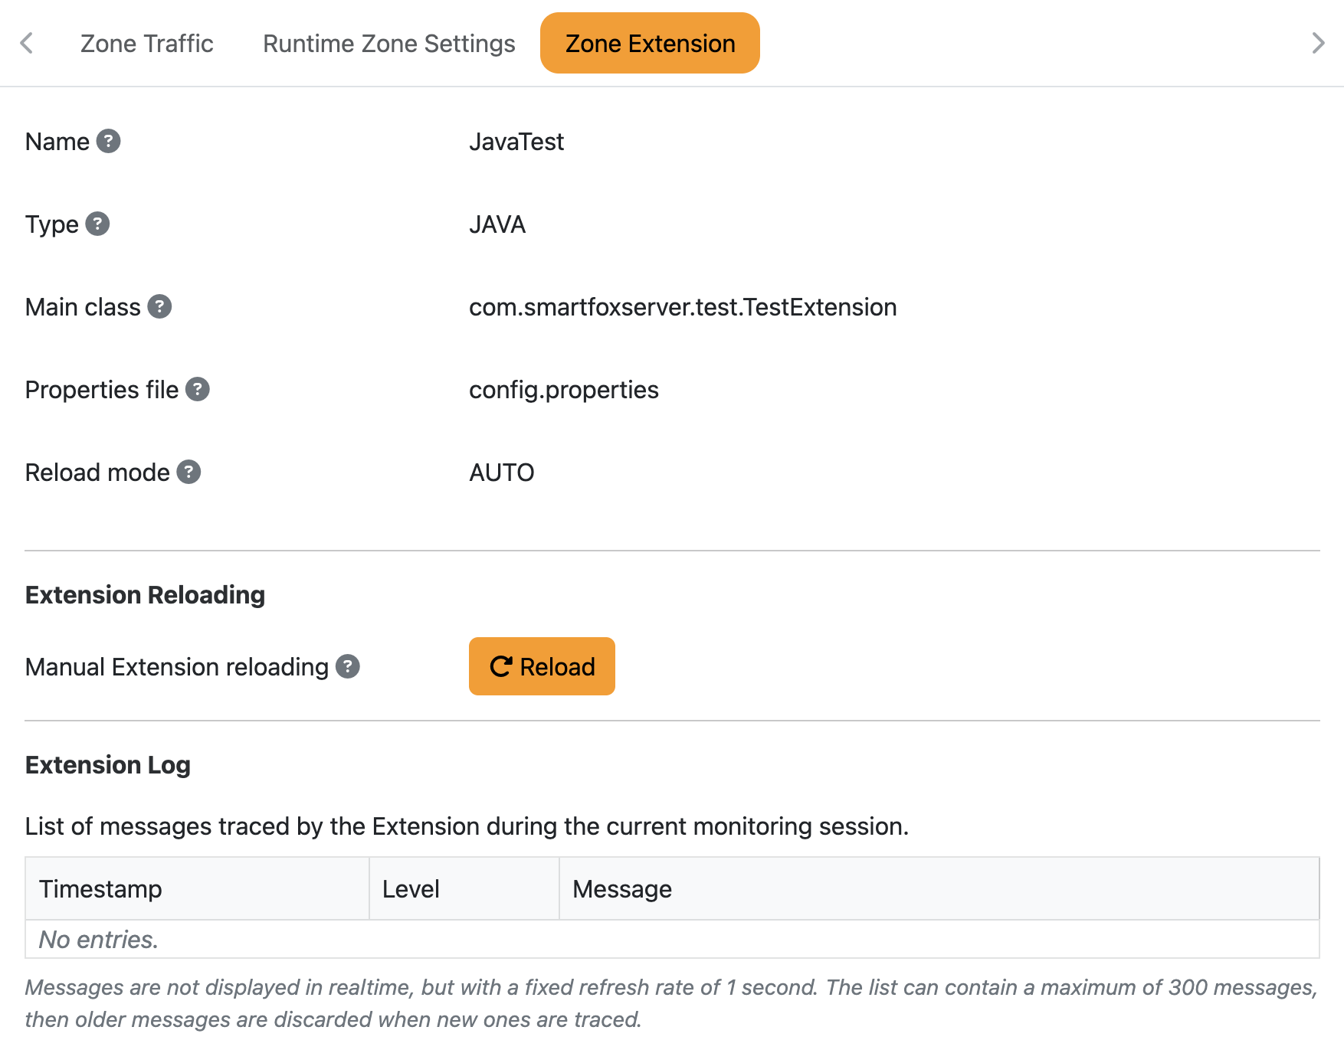Open help info for Reload mode
The height and width of the screenshot is (1040, 1344).
188,473
